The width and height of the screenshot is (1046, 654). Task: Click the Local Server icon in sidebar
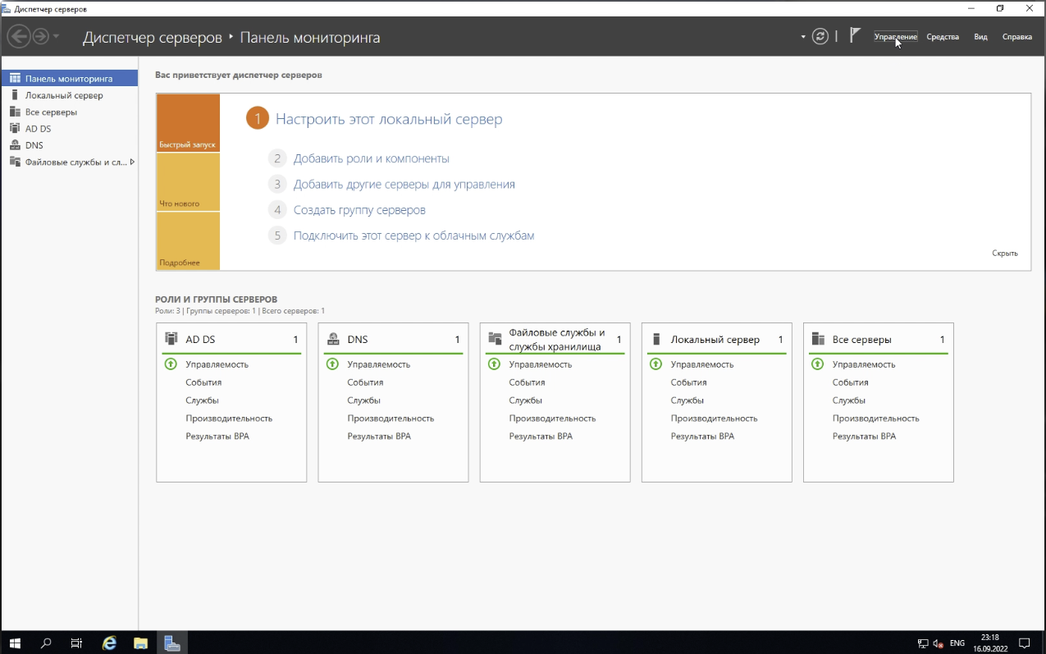[x=15, y=95]
